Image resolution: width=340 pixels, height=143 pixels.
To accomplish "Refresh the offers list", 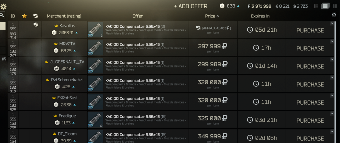I will 334,15.
